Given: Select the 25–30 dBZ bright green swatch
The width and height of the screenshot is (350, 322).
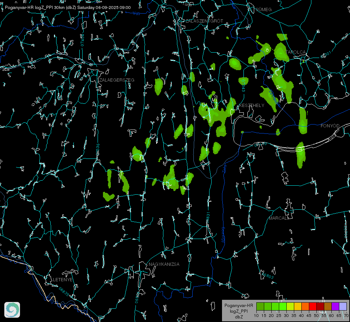Looking at the screenshot, I should (283, 306).
